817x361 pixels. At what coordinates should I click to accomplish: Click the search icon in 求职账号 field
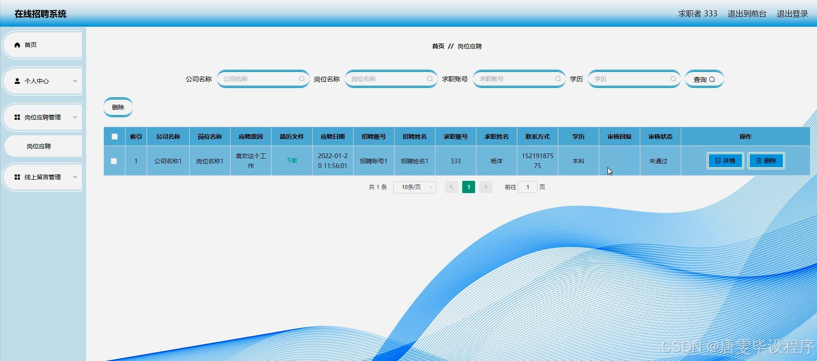click(558, 79)
